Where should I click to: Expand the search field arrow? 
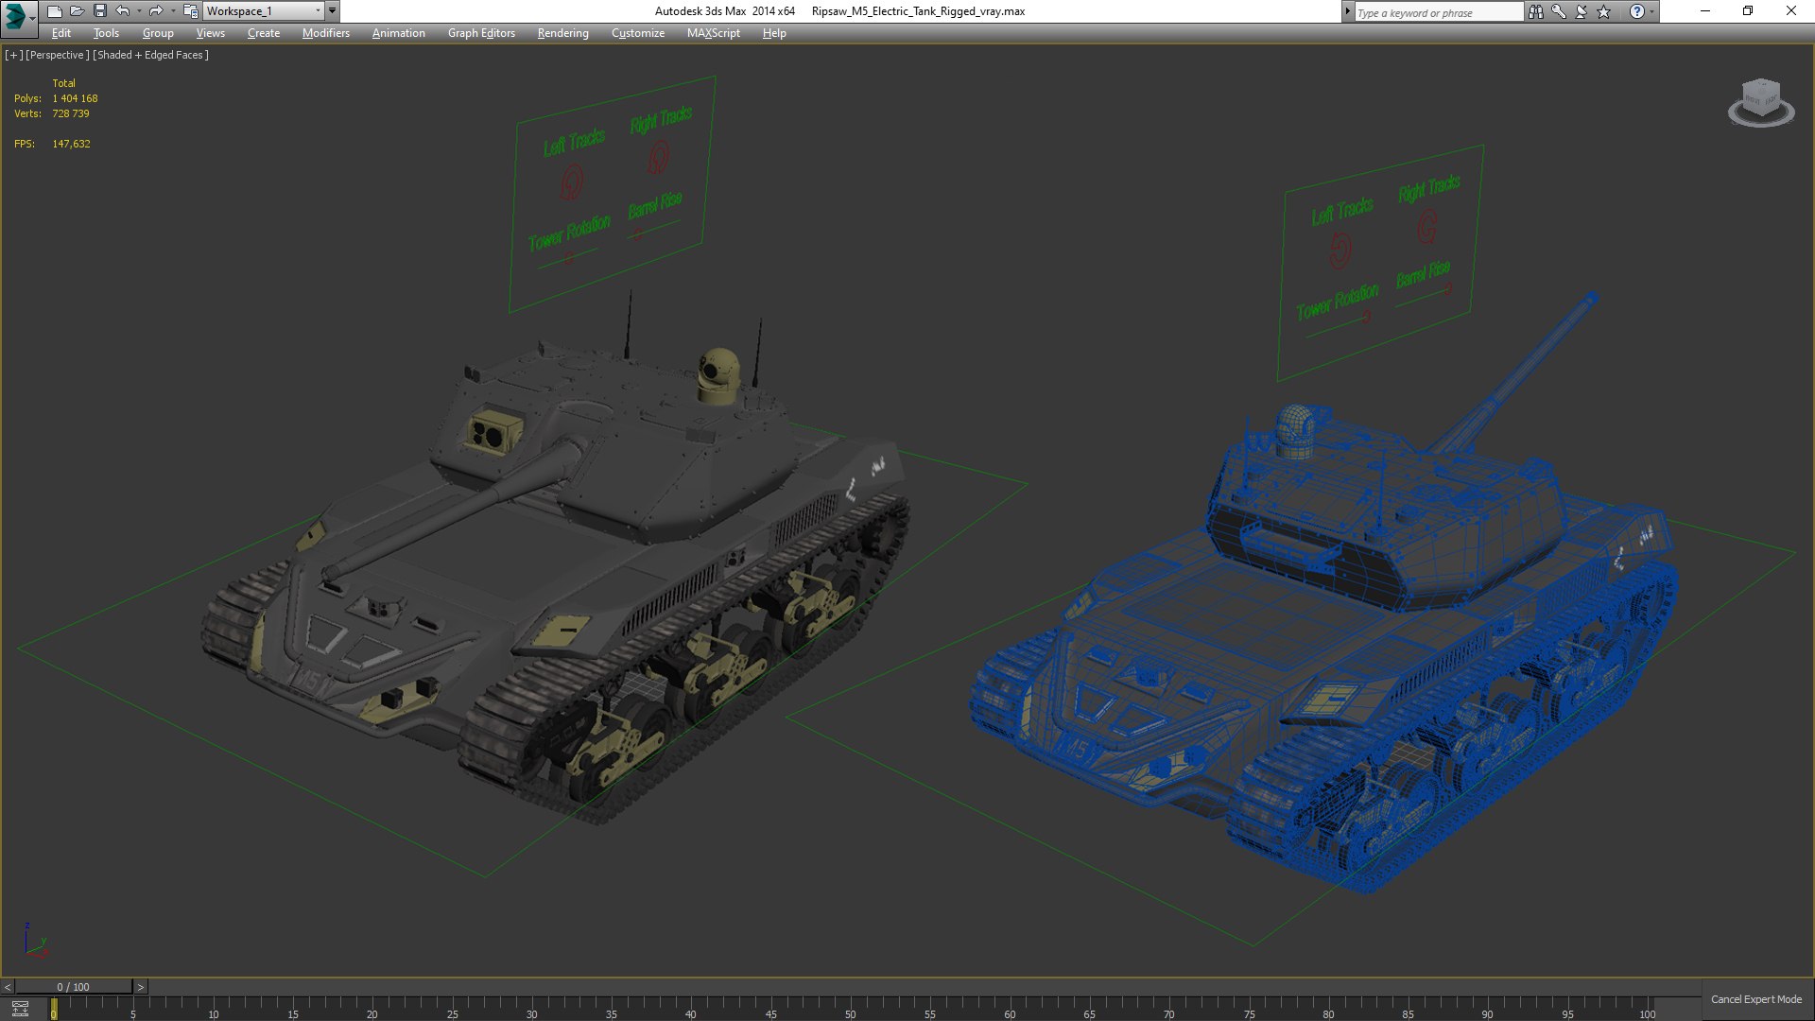(x=1348, y=12)
